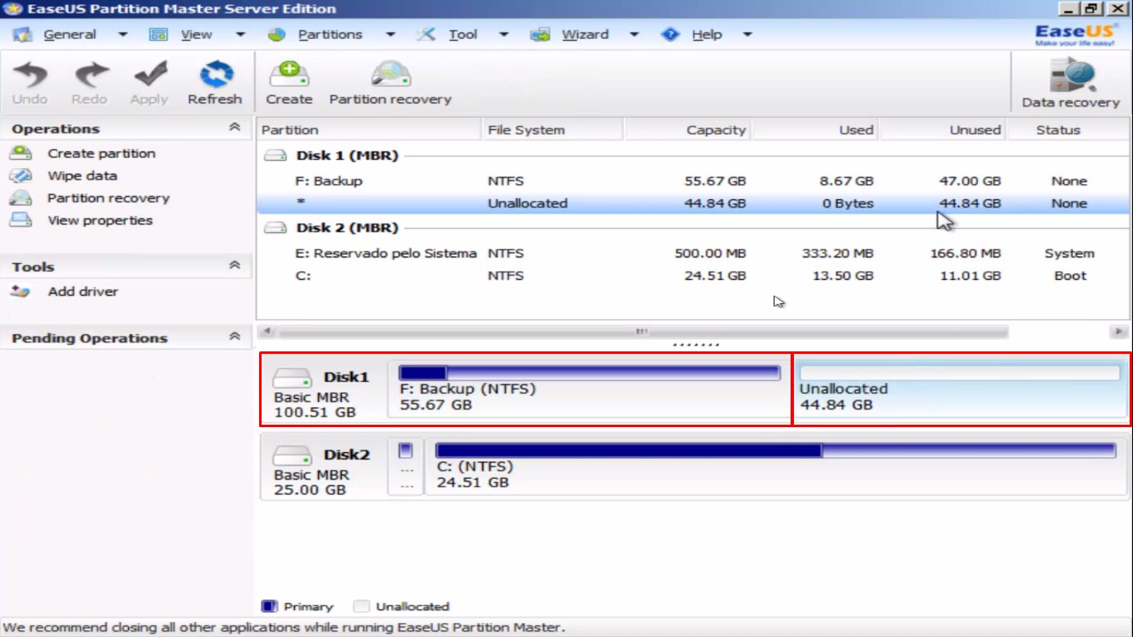Click the View properties link
The height and width of the screenshot is (637, 1133).
[100, 221]
